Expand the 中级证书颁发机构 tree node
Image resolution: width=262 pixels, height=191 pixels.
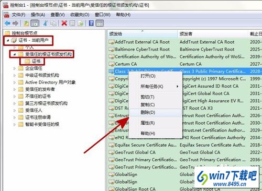(x=15, y=75)
